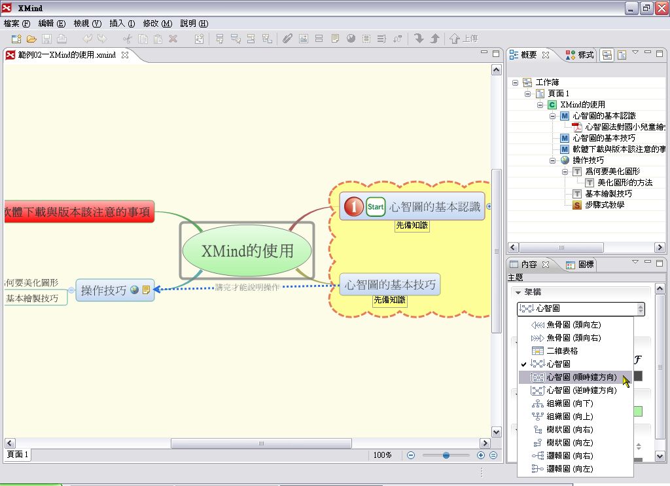670x486 pixels.
Task: Switch to the 圖標 tab
Action: [x=580, y=265]
